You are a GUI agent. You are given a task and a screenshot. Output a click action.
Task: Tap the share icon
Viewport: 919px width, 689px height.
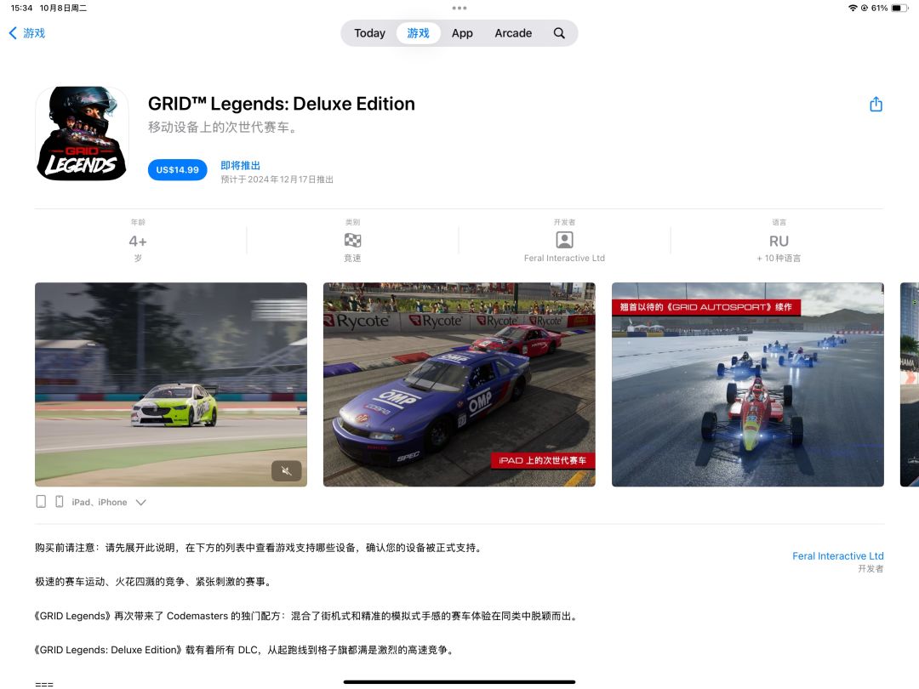(876, 105)
